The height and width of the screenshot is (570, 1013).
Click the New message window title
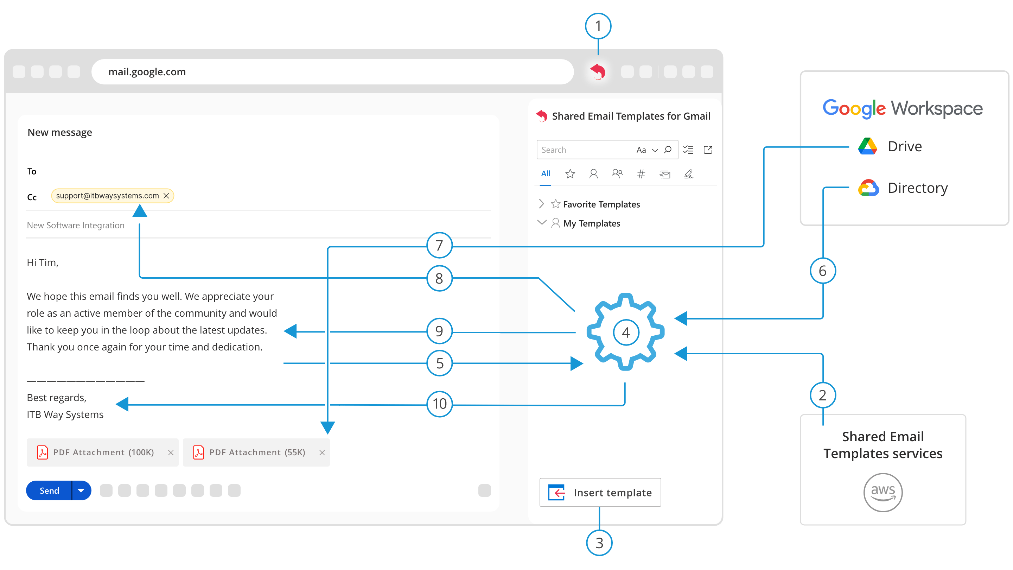[60, 133]
